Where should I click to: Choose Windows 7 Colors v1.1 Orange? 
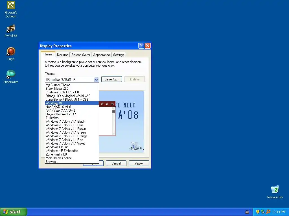pos(72,136)
